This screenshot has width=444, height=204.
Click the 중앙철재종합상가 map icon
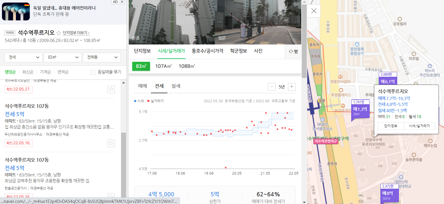point(357,45)
